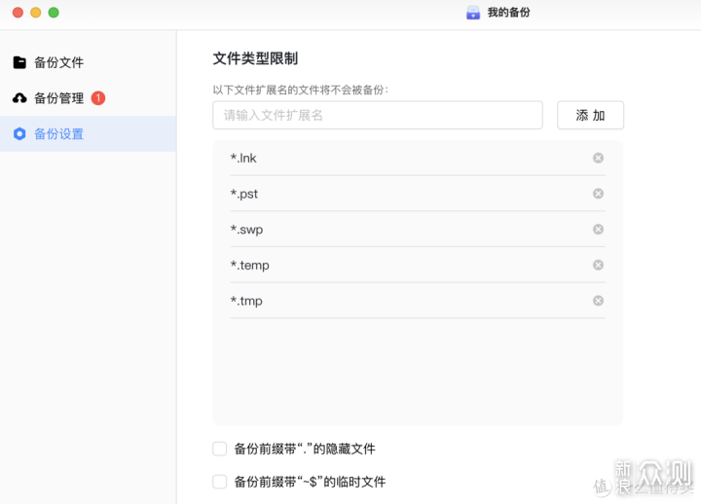Select the *.lnk row text

[243, 159]
